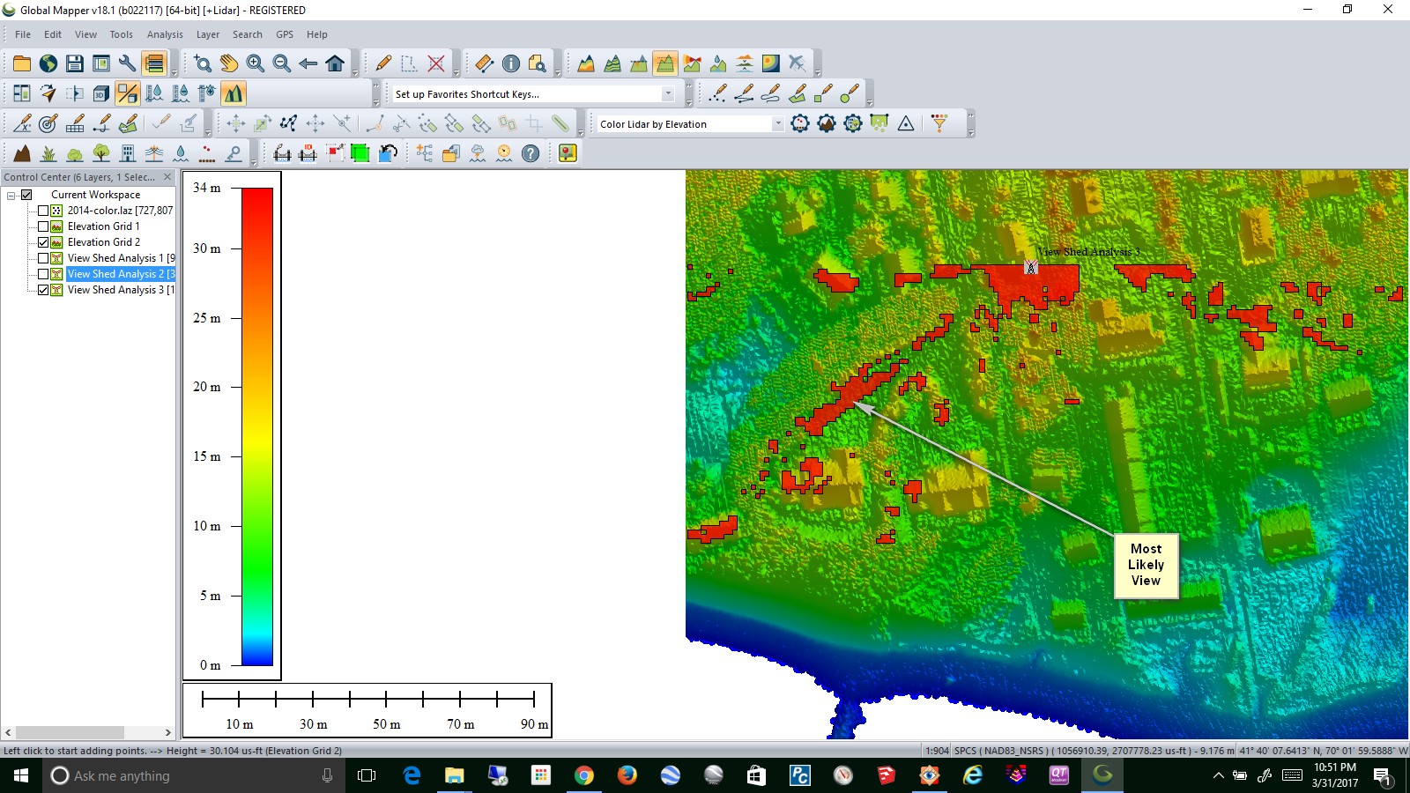This screenshot has height=793, width=1410.
Task: Open the Tools menu
Action: click(x=121, y=34)
